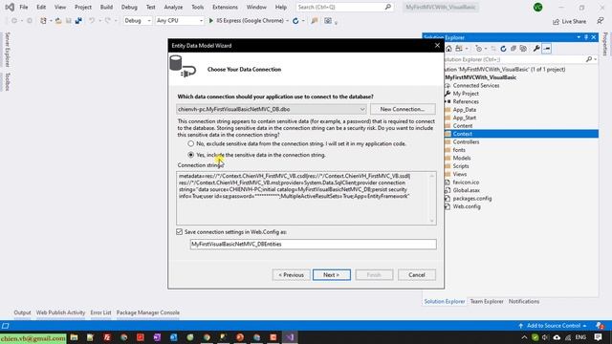
Task: Click the Previous button in the wizard
Action: (291, 275)
